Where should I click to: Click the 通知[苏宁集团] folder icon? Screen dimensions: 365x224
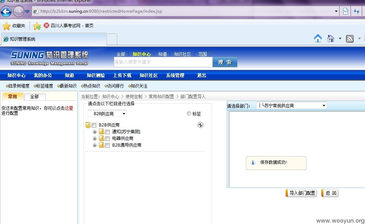click(102, 131)
